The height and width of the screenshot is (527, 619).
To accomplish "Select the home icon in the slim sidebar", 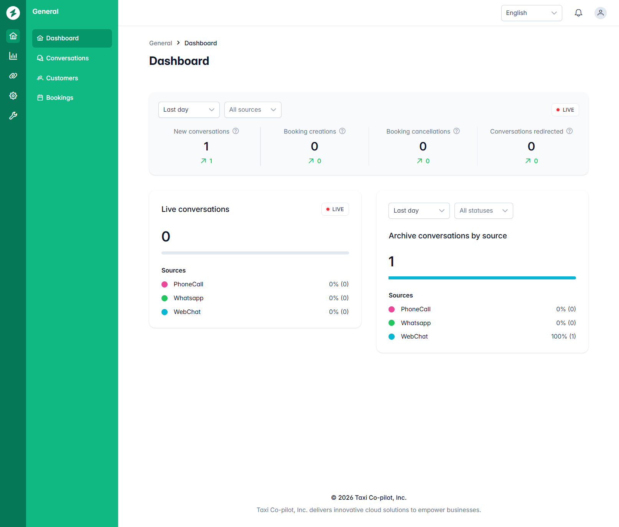I will pos(13,36).
